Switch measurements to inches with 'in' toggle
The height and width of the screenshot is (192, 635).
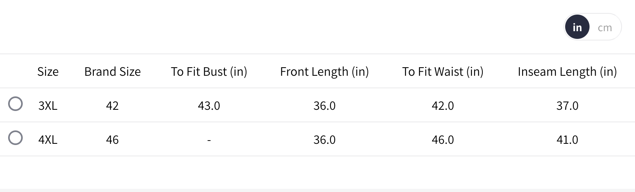pos(577,28)
